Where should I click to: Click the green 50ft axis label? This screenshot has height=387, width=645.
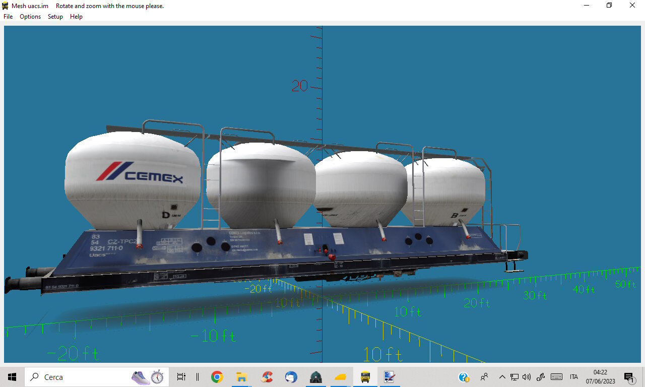pos(625,284)
